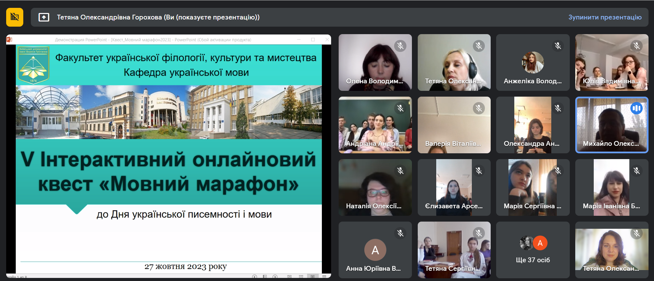Advance to next slide in status bar

click(x=275, y=276)
